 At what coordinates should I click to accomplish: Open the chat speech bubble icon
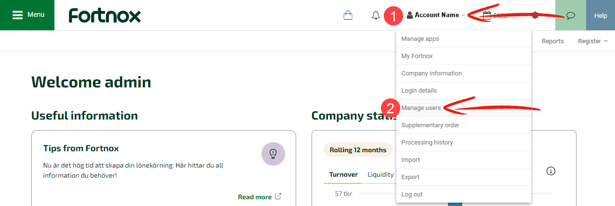(571, 15)
